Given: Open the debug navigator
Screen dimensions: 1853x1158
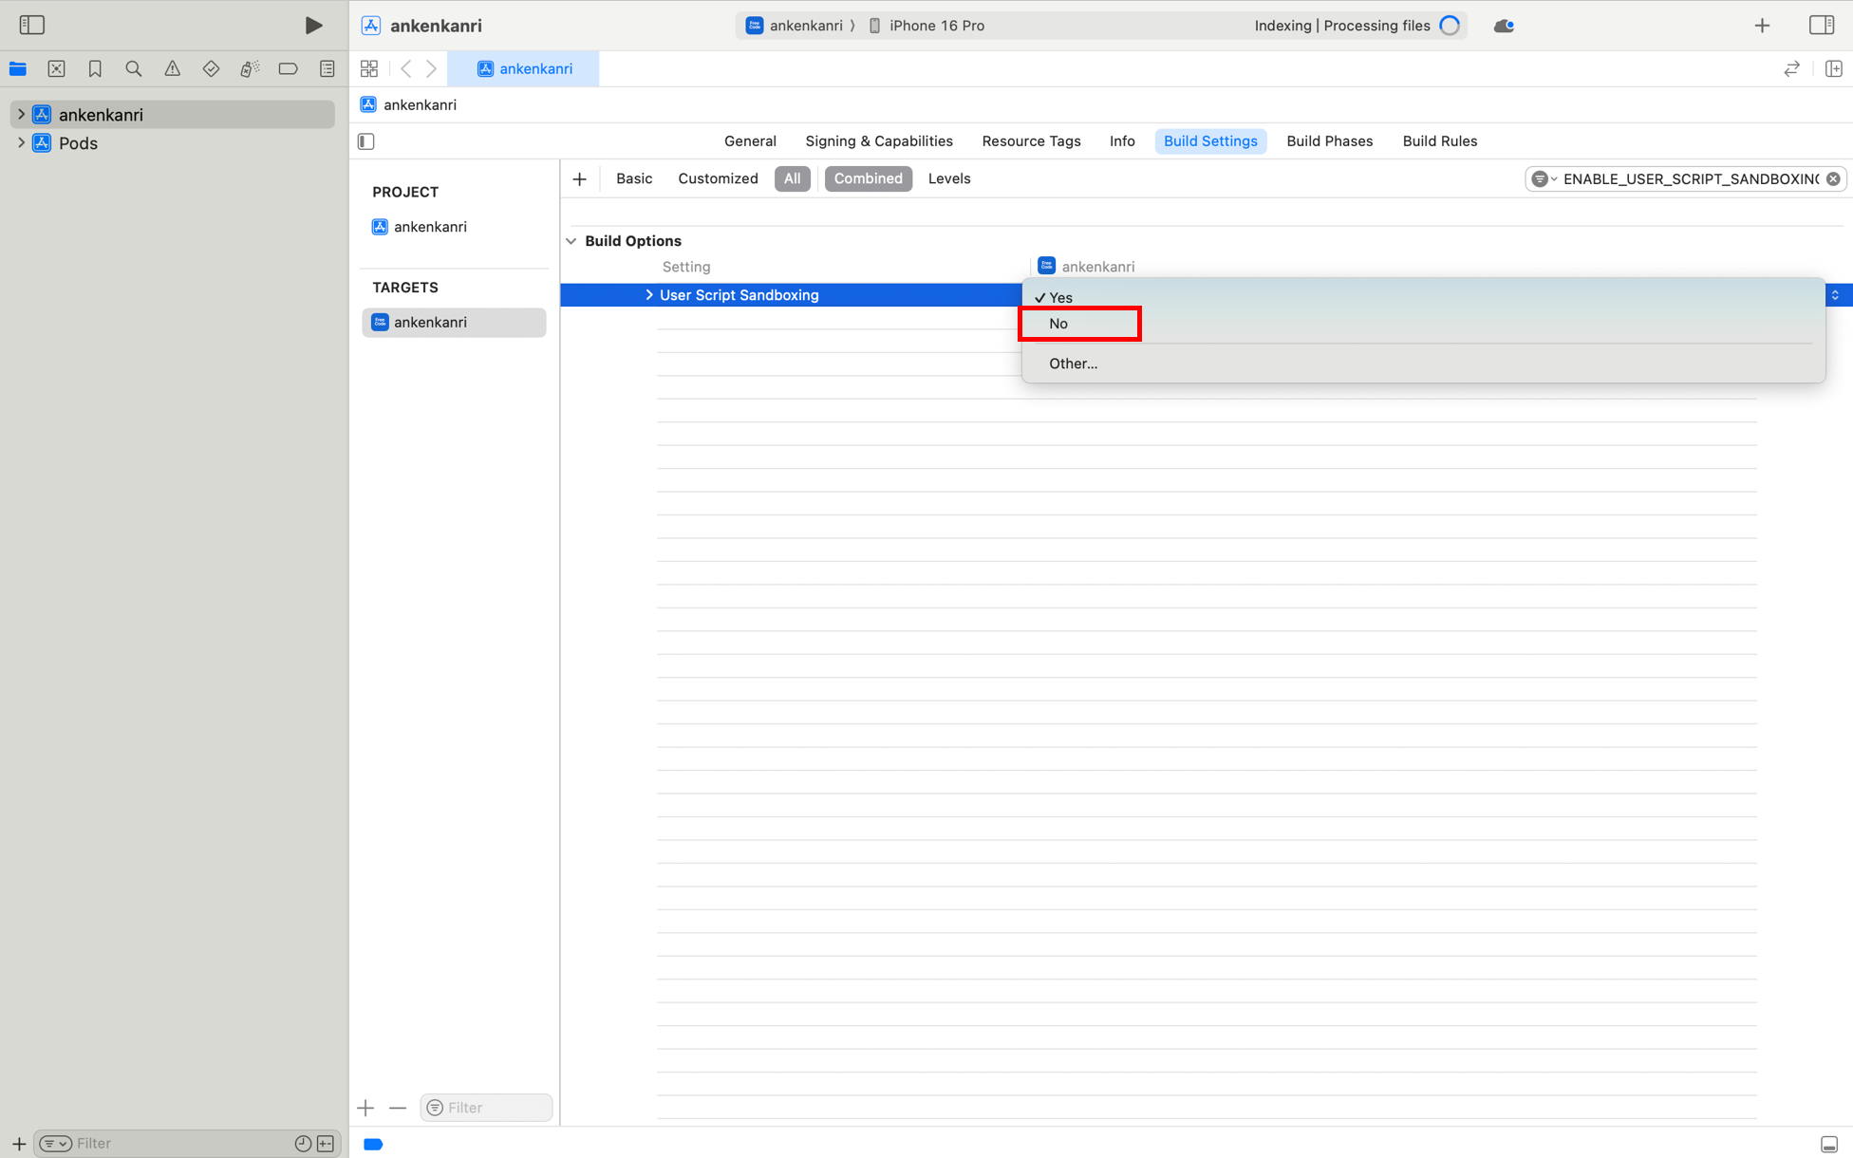Looking at the screenshot, I should (250, 68).
